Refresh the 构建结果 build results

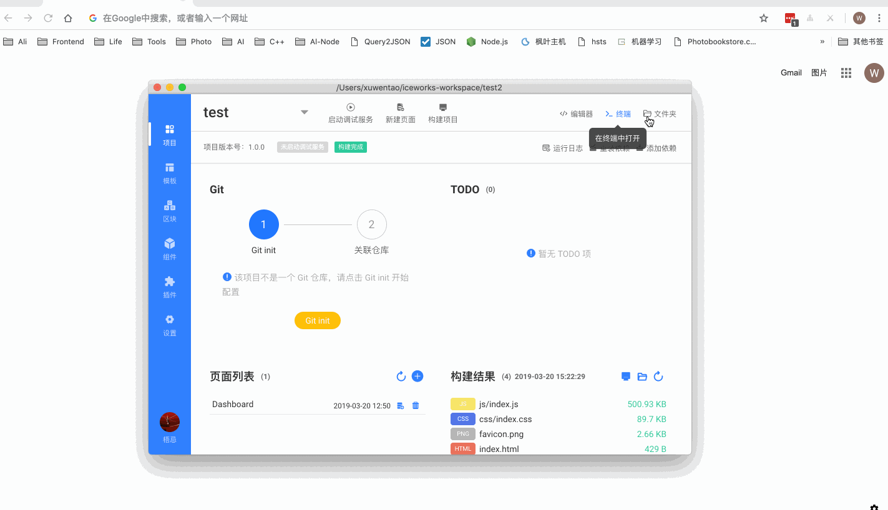tap(658, 377)
